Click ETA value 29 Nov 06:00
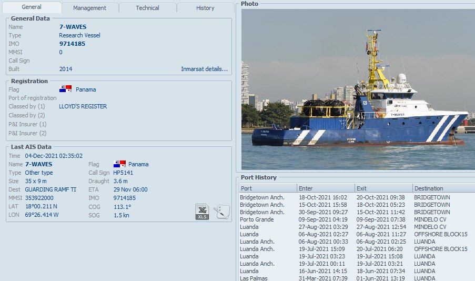 [130, 189]
